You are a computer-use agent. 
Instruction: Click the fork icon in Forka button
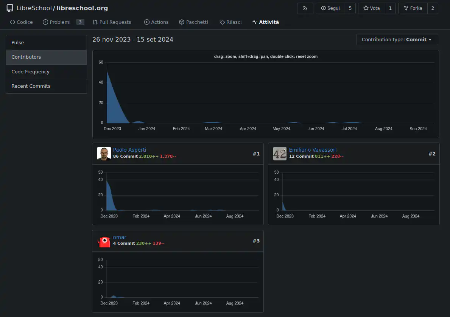[406, 8]
